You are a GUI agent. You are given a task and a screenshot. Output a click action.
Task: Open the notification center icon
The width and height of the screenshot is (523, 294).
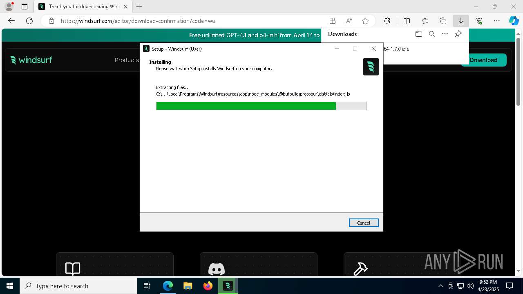[x=510, y=286]
